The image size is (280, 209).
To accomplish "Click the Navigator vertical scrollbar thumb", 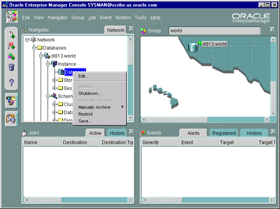I will click(x=130, y=53).
